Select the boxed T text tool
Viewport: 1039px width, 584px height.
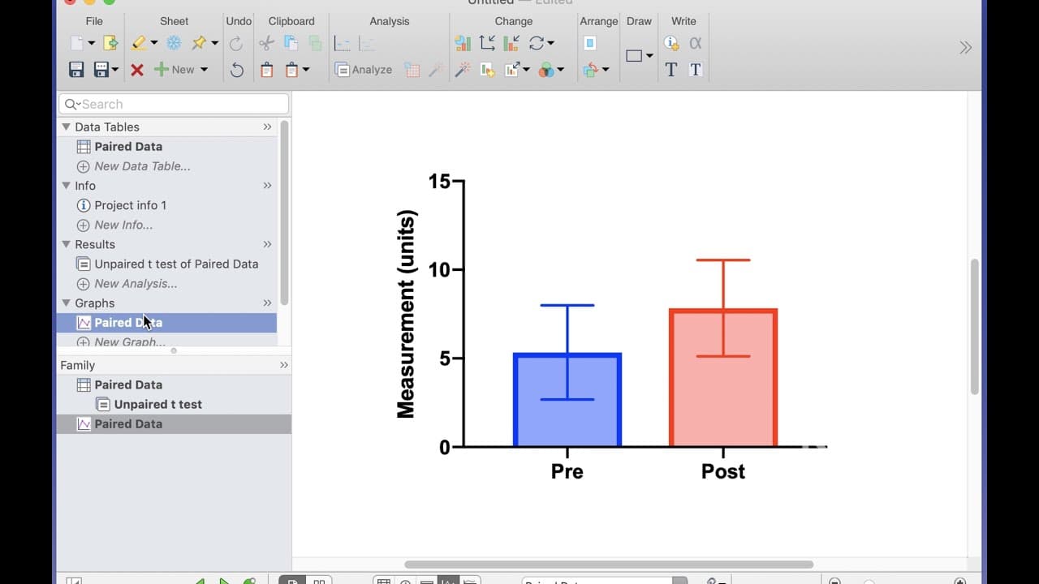click(696, 70)
